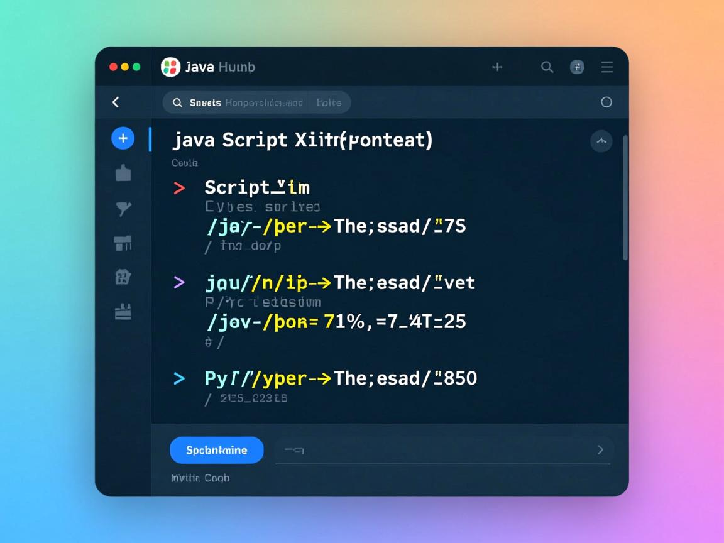
Task: Click the square hash icon beside the hamburger menu
Action: click(x=577, y=67)
